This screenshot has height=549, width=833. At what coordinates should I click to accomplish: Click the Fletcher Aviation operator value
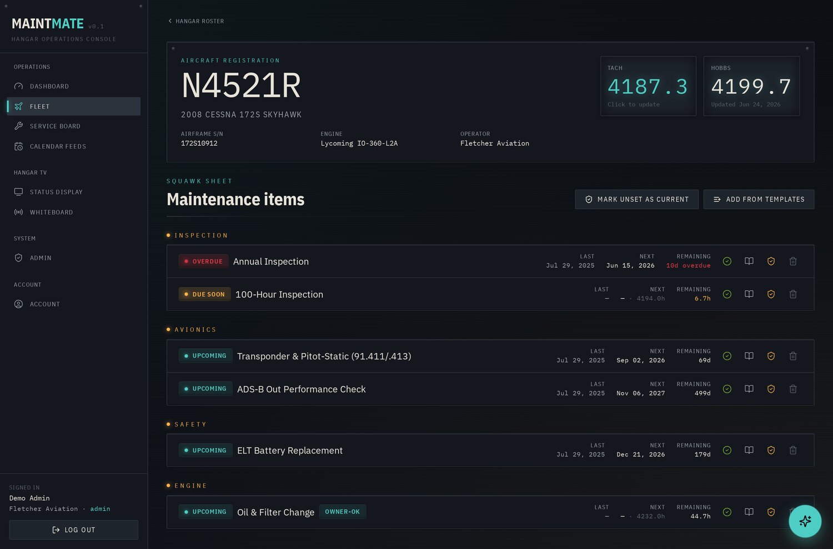495,143
